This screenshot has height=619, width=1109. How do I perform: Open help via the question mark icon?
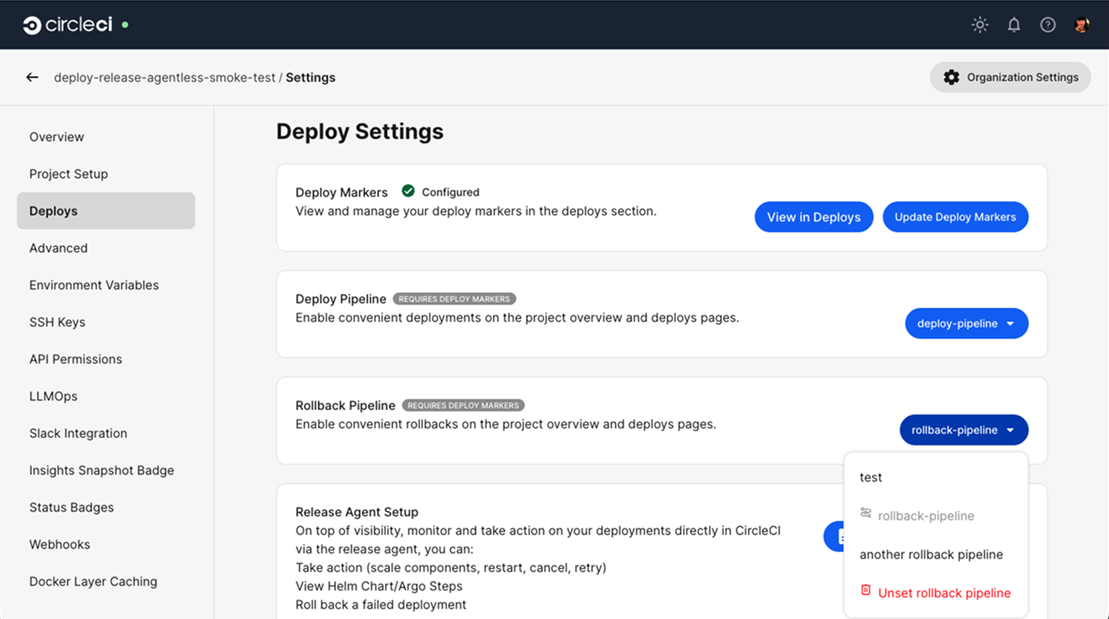[x=1047, y=24]
